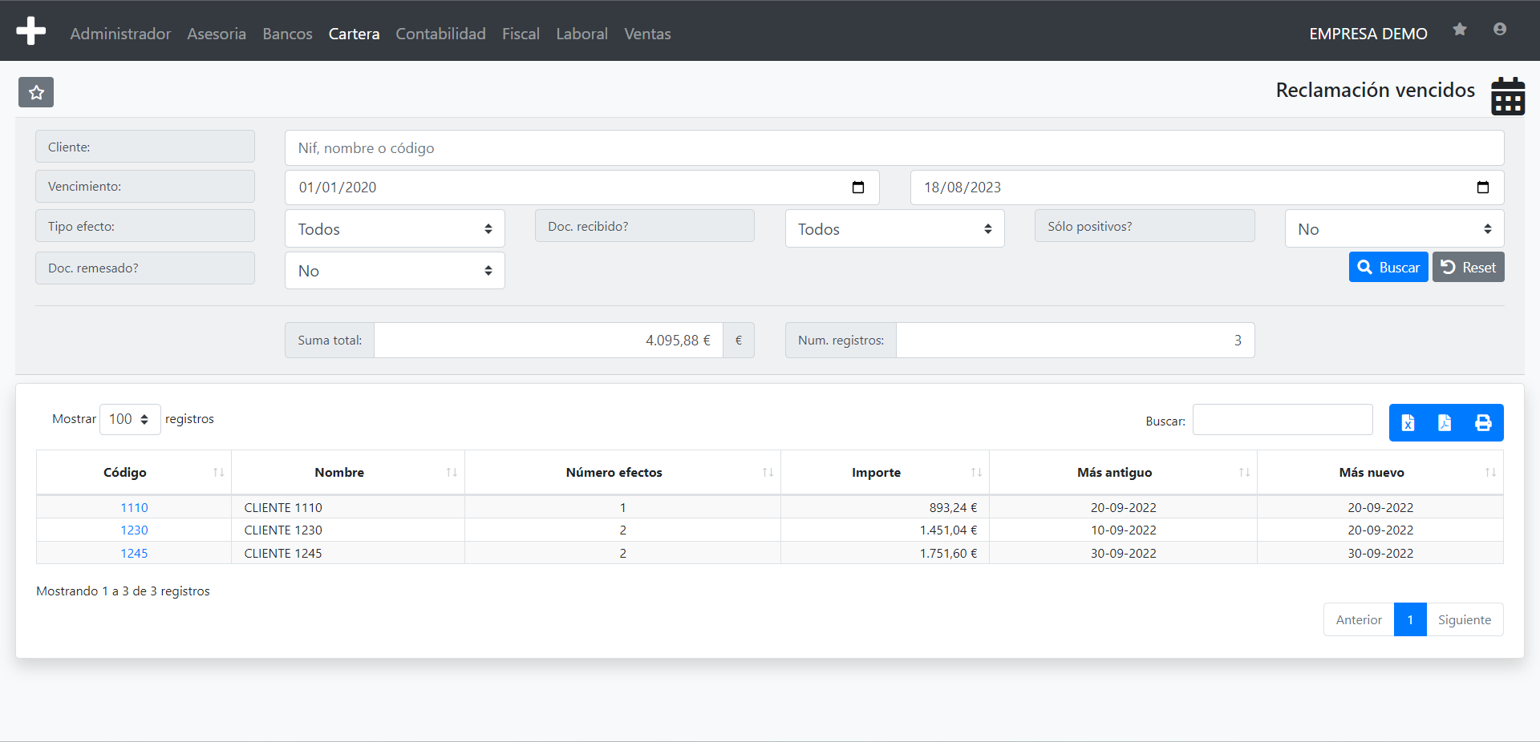The image size is (1540, 742).
Task: Open the Sólo positivos No dropdown
Action: pos(1394,229)
